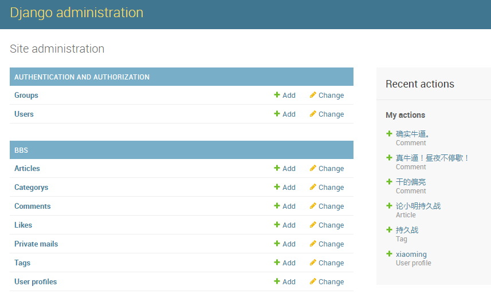
Task: Open recent article 论小明持久战
Action: 418,206
